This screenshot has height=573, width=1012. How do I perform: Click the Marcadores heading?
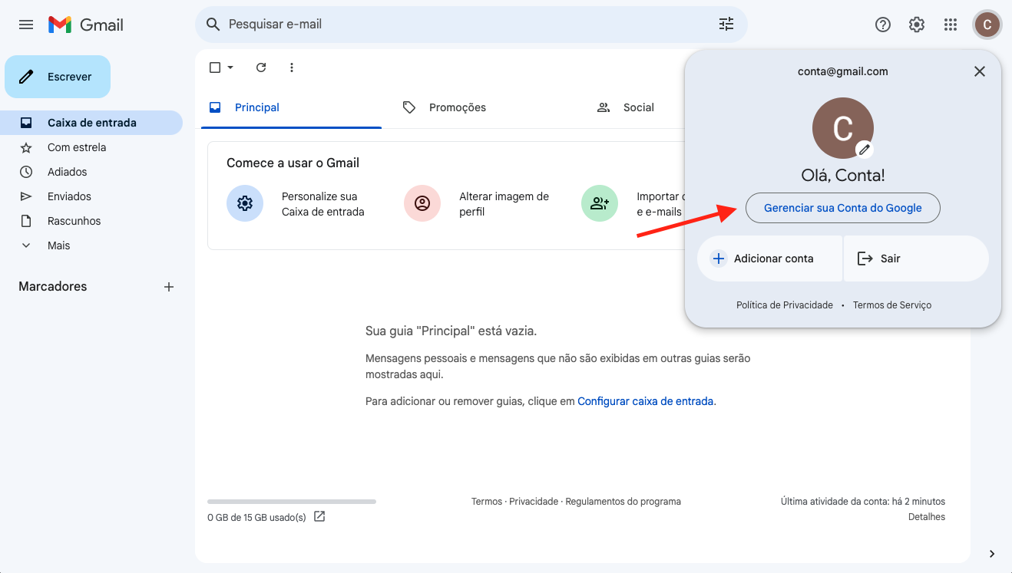(x=53, y=287)
